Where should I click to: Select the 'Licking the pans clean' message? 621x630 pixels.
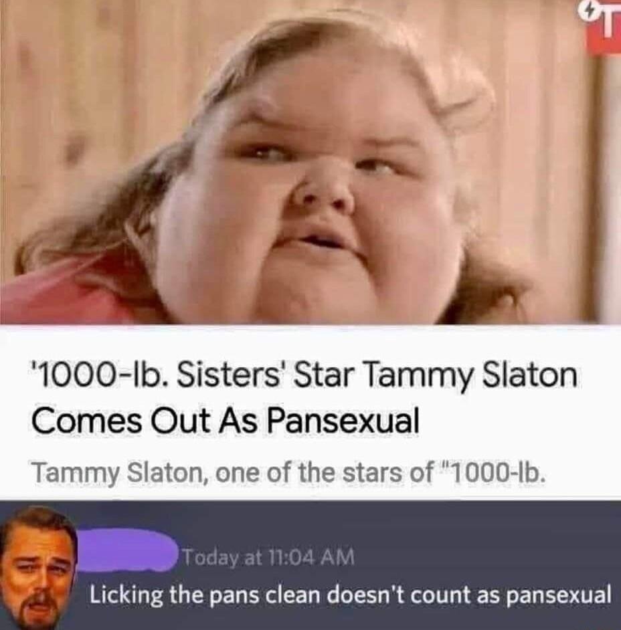pyautogui.click(x=350, y=595)
